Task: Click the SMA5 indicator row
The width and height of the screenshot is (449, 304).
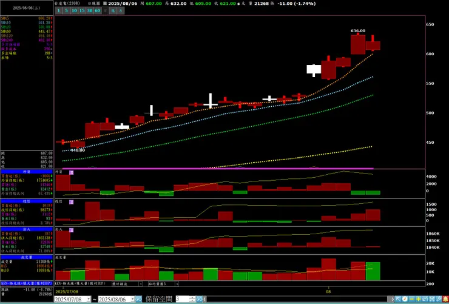Action: [27, 18]
